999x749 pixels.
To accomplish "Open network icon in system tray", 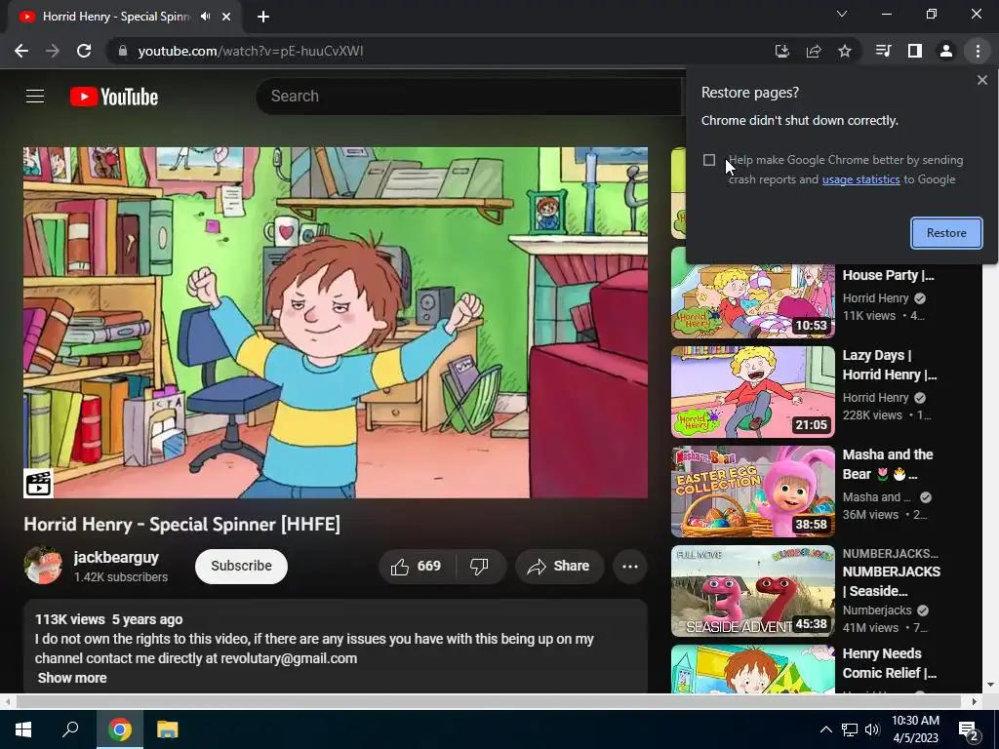I will [850, 729].
